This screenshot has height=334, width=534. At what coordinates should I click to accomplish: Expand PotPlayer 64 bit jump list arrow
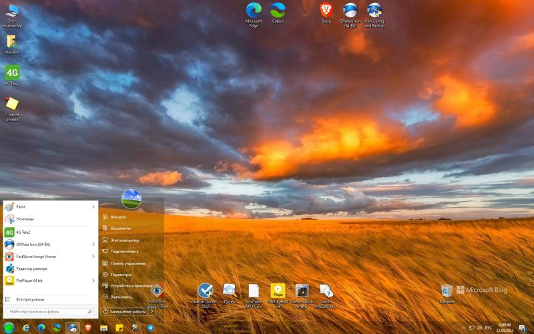[x=93, y=281]
